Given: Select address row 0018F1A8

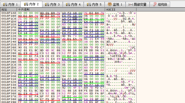Looking at the screenshot, I should (9, 13).
